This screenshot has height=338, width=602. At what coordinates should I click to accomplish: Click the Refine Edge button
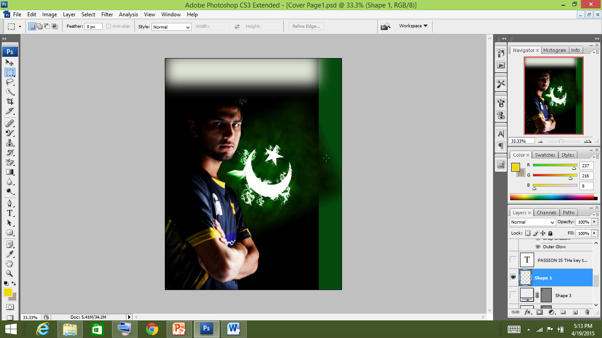click(306, 26)
